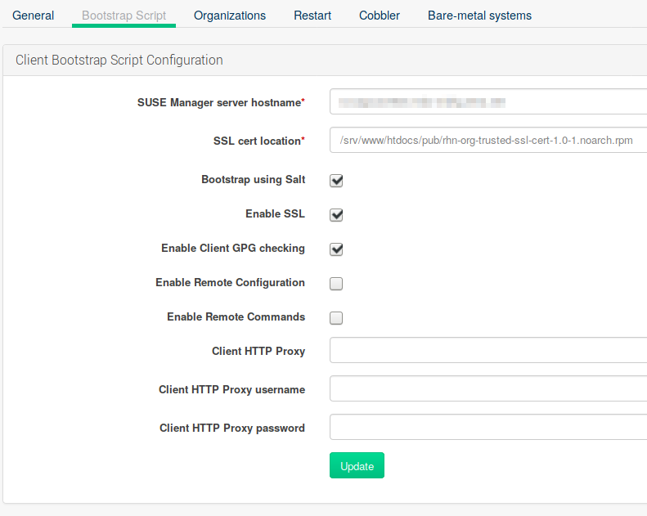The width and height of the screenshot is (647, 516).
Task: Click the Client HTTP Proxy text field
Action: pyautogui.click(x=487, y=350)
